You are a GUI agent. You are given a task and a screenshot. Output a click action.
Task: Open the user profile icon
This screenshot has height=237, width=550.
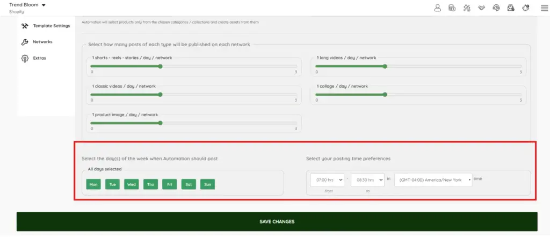tap(437, 8)
